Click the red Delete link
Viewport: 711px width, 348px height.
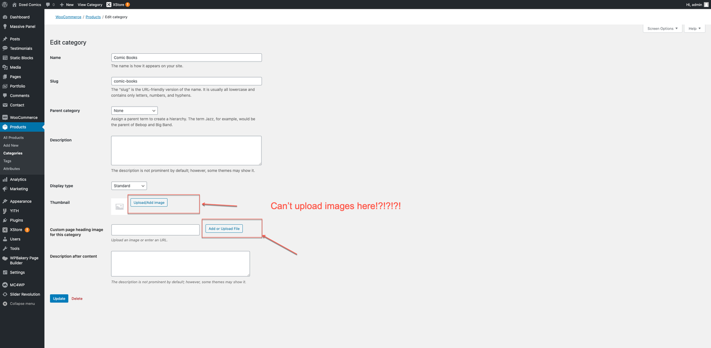click(x=77, y=299)
